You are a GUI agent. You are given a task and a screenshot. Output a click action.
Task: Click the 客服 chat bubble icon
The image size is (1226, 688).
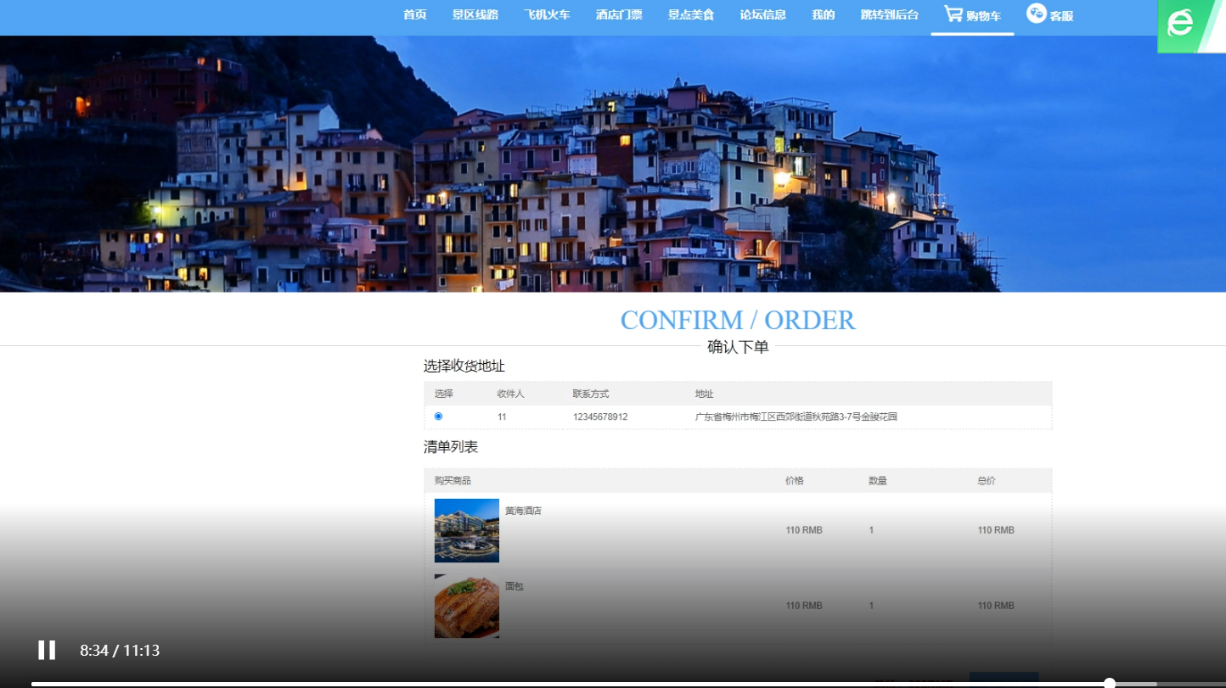tap(1036, 13)
